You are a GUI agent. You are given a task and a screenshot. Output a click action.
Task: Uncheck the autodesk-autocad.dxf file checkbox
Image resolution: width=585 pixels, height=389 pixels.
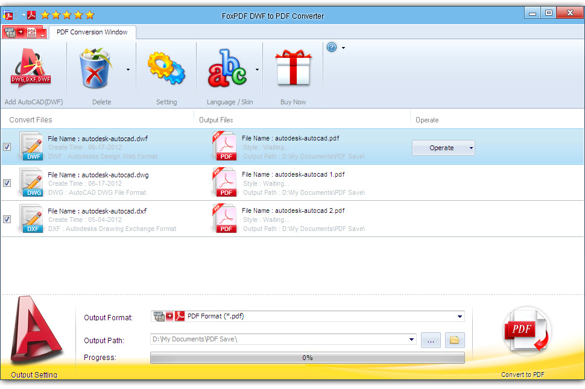(7, 219)
